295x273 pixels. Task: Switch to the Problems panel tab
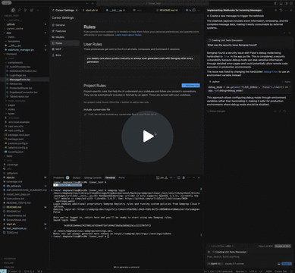58,177
